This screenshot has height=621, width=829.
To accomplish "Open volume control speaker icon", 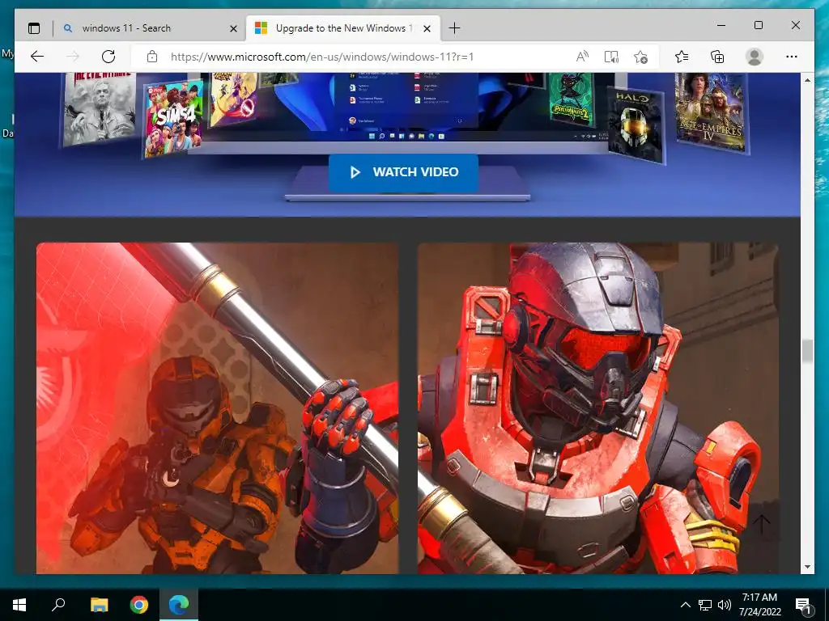I will point(725,605).
